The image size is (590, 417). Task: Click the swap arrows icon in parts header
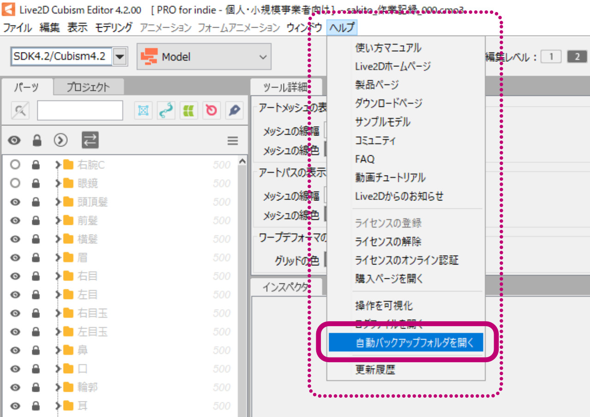point(90,140)
